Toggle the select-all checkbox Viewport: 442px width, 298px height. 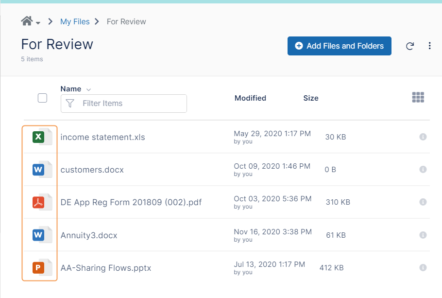point(42,98)
